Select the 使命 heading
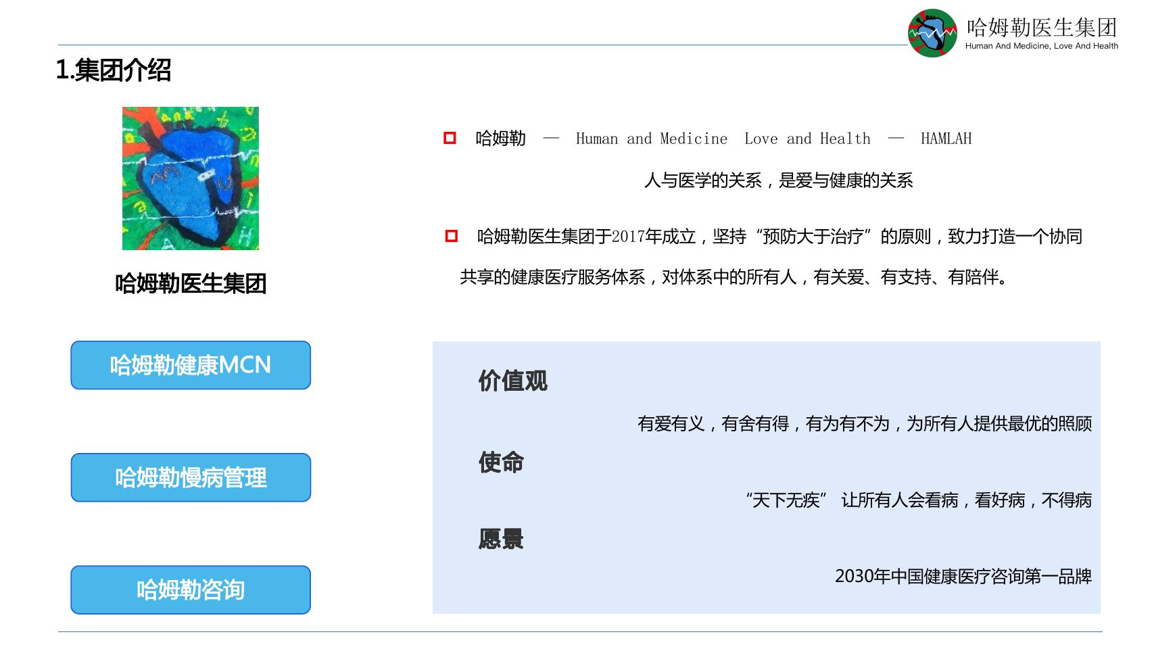The image size is (1154, 649). [x=501, y=462]
